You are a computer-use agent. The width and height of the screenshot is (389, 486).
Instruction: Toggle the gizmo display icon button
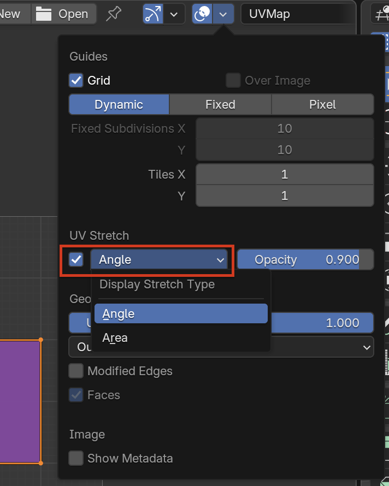tap(153, 14)
